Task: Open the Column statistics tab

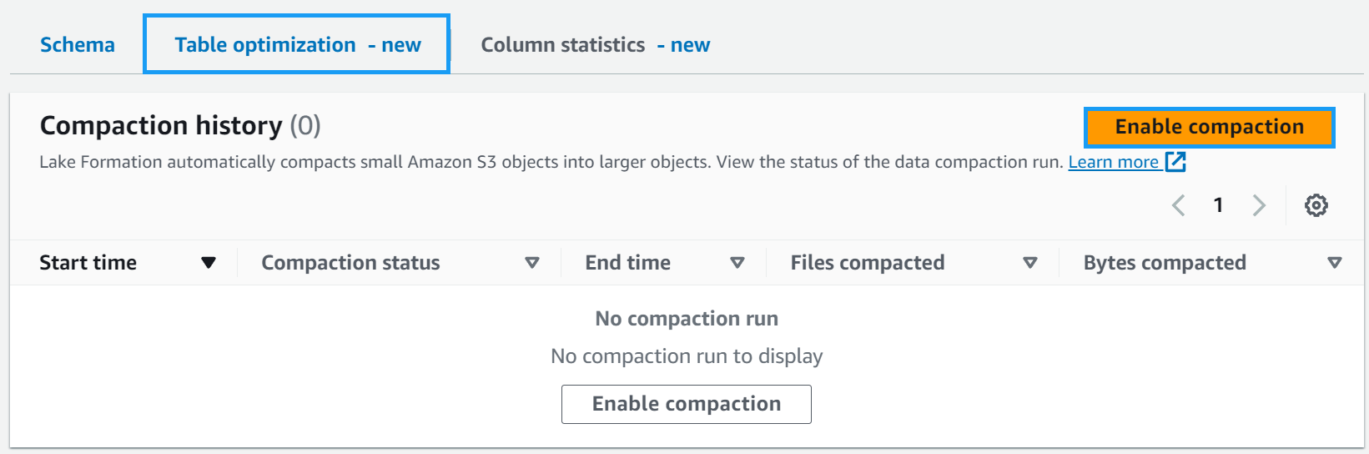Action: [595, 45]
